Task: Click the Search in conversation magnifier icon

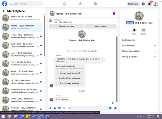Action: [x=144, y=30]
